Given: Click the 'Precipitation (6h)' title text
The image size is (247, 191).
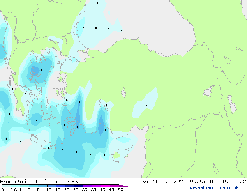Looking at the screenshot, I should click(23, 182).
